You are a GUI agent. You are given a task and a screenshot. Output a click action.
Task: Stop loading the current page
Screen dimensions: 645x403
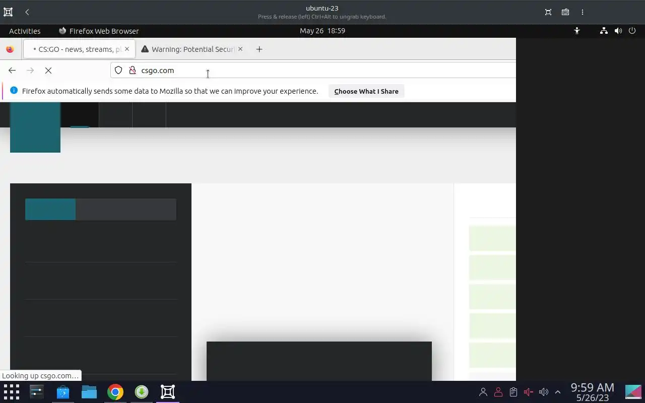tap(48, 71)
